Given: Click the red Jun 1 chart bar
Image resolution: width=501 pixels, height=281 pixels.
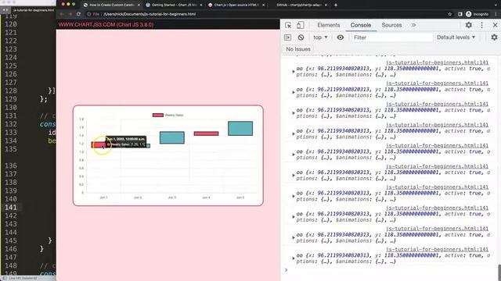Looking at the screenshot, I should click(99, 145).
